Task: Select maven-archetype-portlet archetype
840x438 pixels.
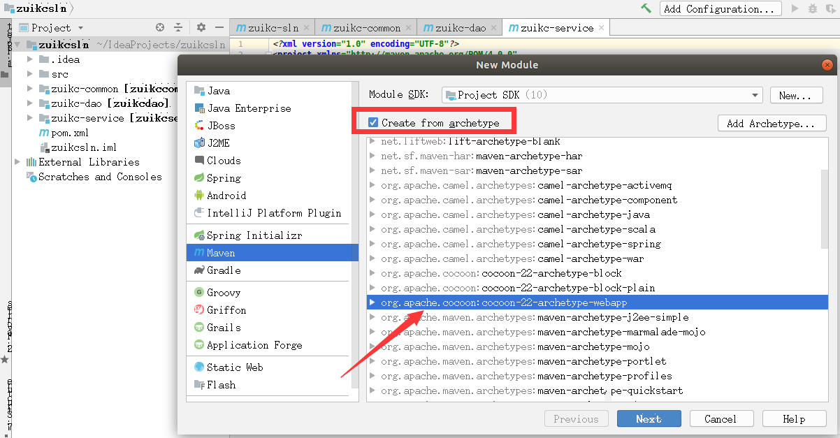Action: coord(598,362)
